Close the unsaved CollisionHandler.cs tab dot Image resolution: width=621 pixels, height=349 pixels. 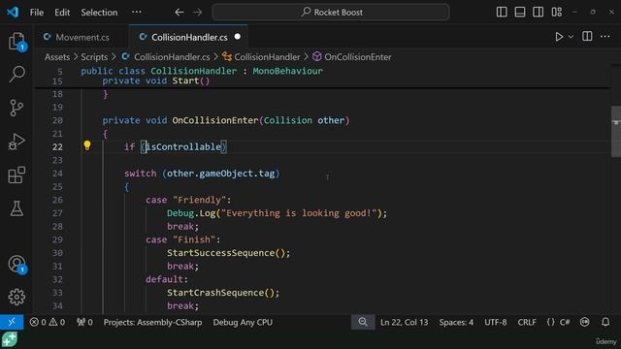(237, 37)
